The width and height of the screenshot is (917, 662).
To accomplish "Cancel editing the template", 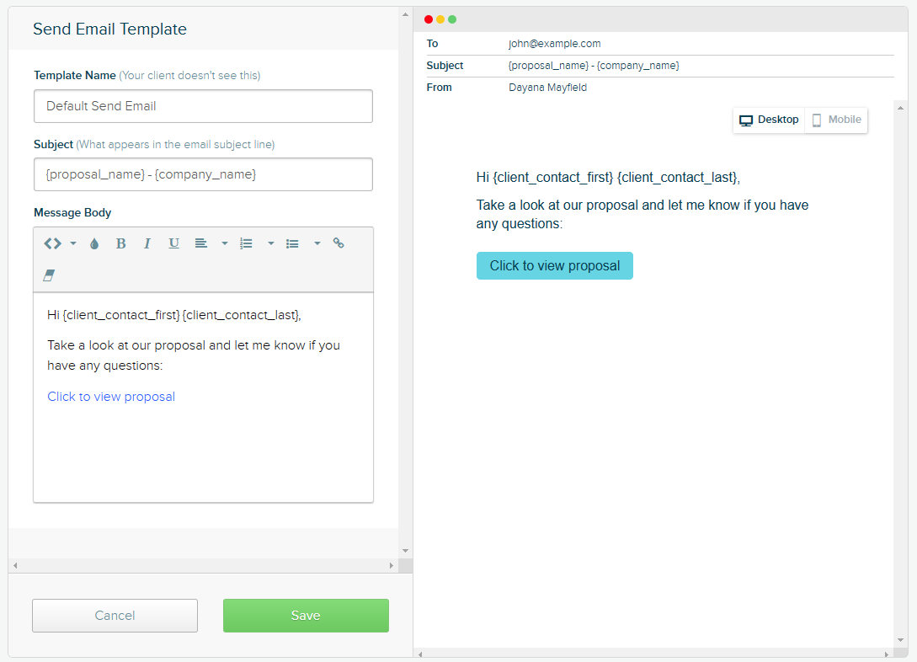I will point(115,615).
